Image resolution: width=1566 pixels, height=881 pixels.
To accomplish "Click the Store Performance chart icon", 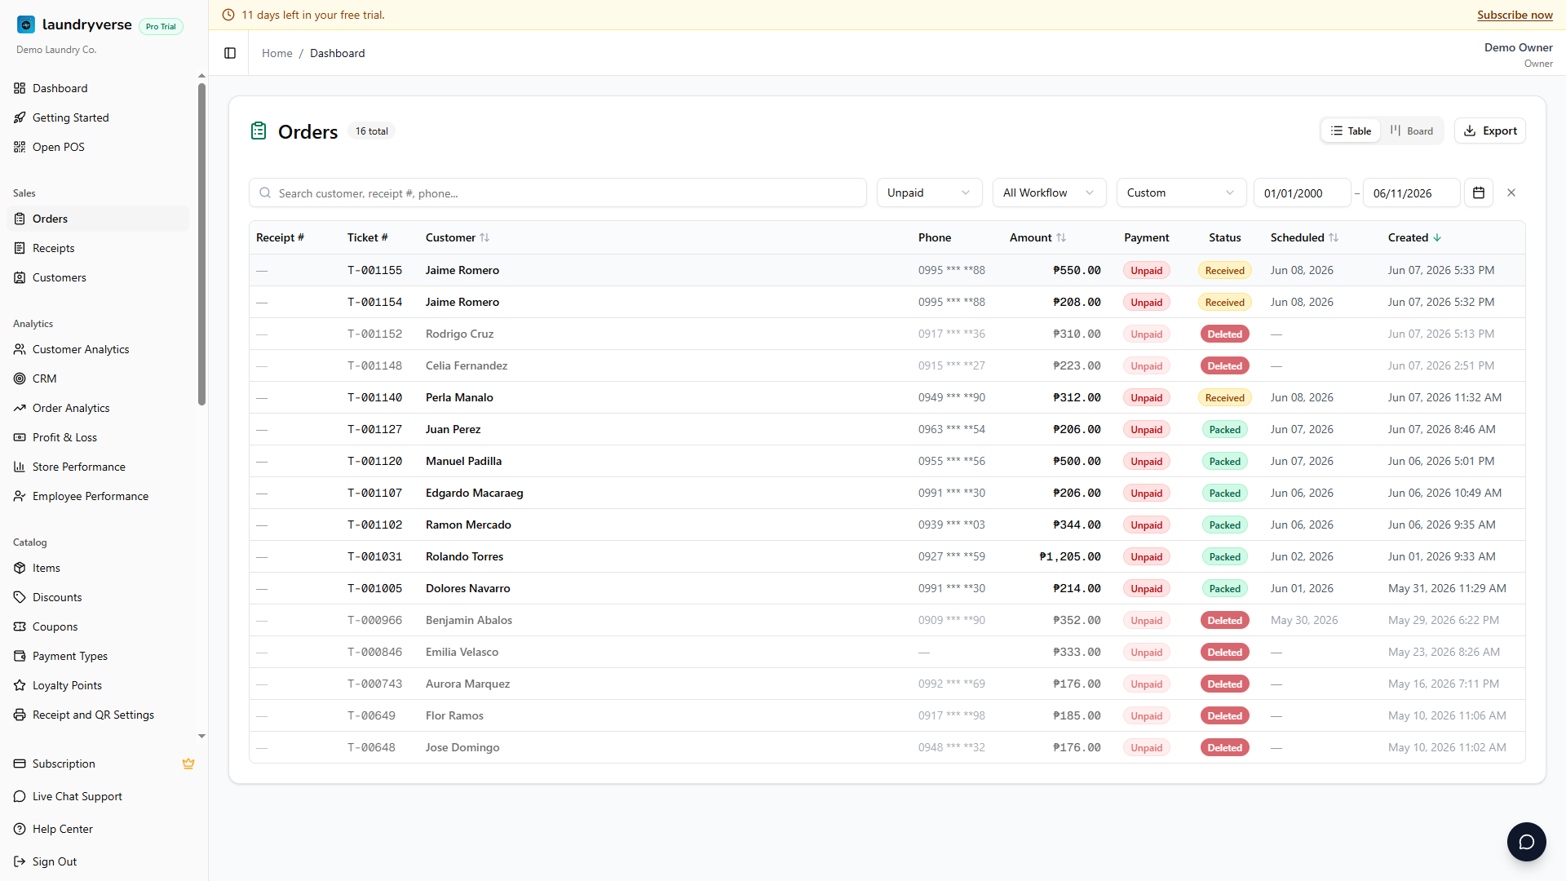I will point(20,467).
